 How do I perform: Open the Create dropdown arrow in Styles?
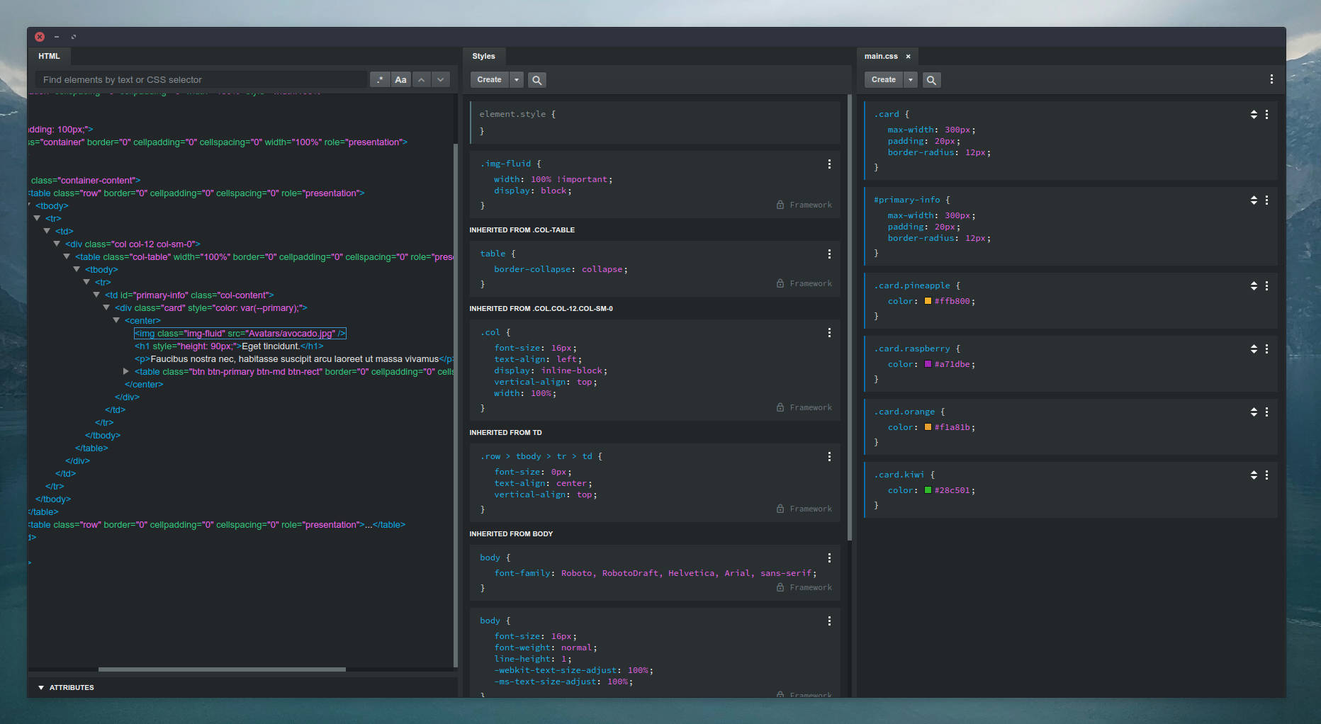[x=517, y=80]
